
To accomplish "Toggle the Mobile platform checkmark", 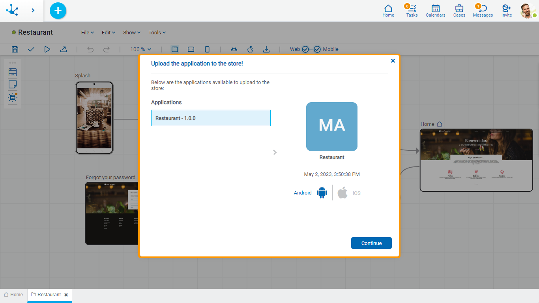I will 317,49.
